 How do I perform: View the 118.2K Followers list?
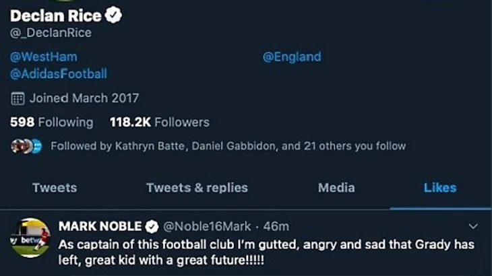159,123
